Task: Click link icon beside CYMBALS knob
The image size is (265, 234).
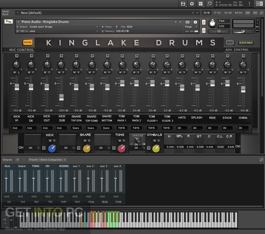Action: click(x=149, y=148)
